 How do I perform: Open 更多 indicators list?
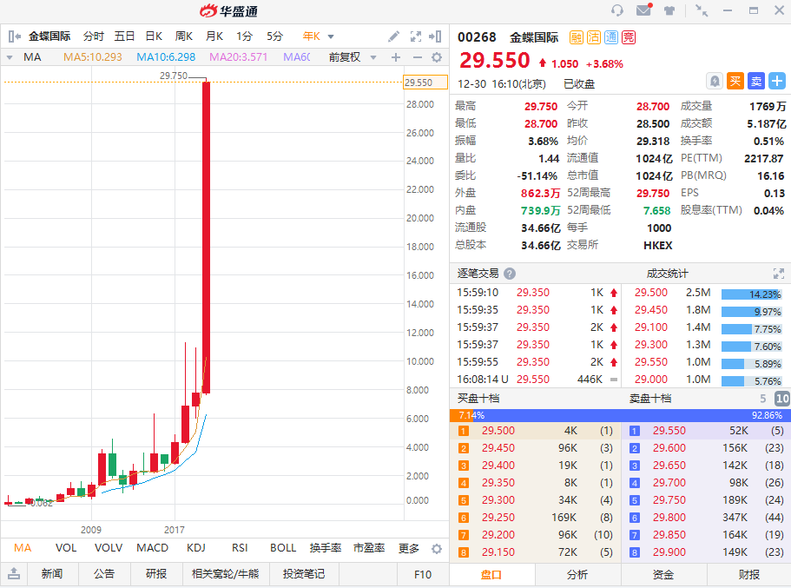click(409, 548)
